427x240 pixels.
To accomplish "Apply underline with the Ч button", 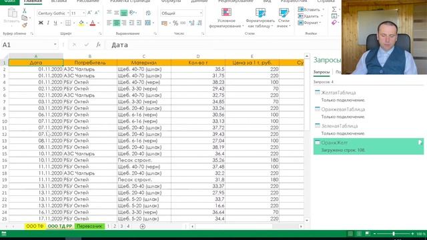I will (x=55, y=23).
